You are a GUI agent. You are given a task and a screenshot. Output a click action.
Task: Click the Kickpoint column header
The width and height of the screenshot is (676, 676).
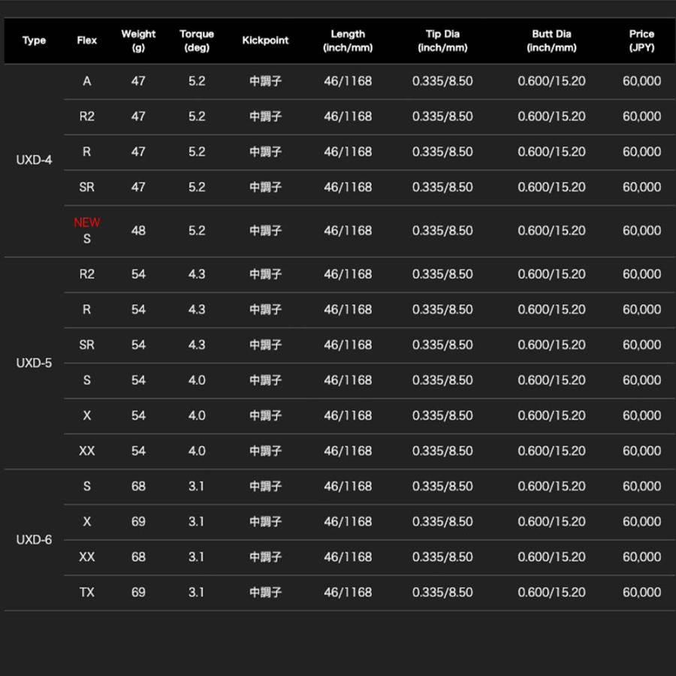tap(265, 41)
